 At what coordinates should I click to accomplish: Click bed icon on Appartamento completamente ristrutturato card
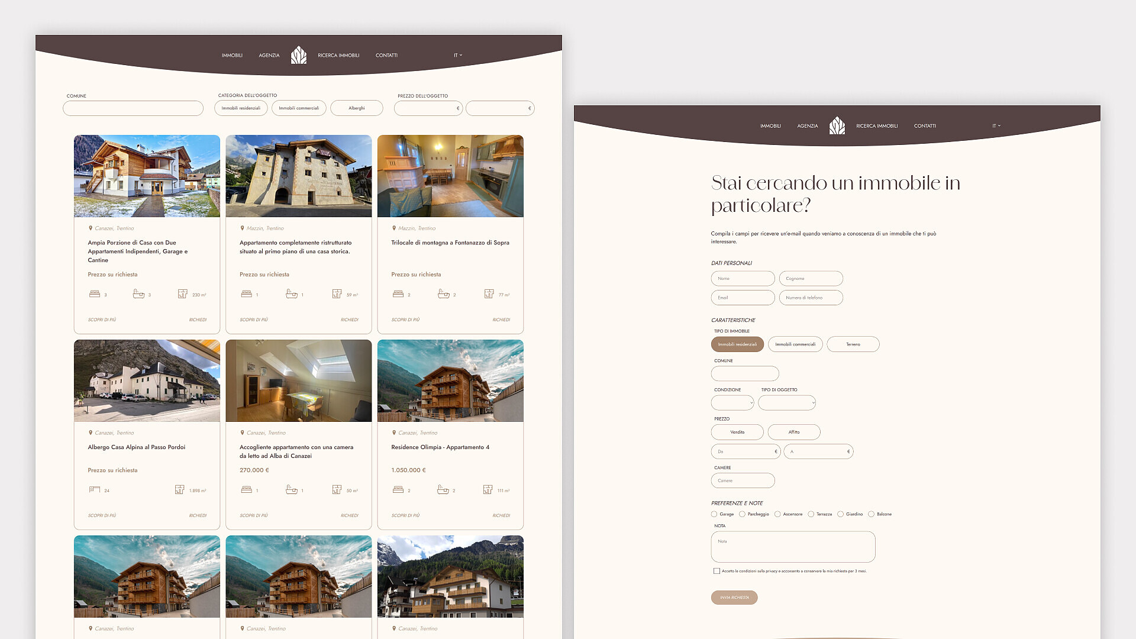click(x=247, y=293)
